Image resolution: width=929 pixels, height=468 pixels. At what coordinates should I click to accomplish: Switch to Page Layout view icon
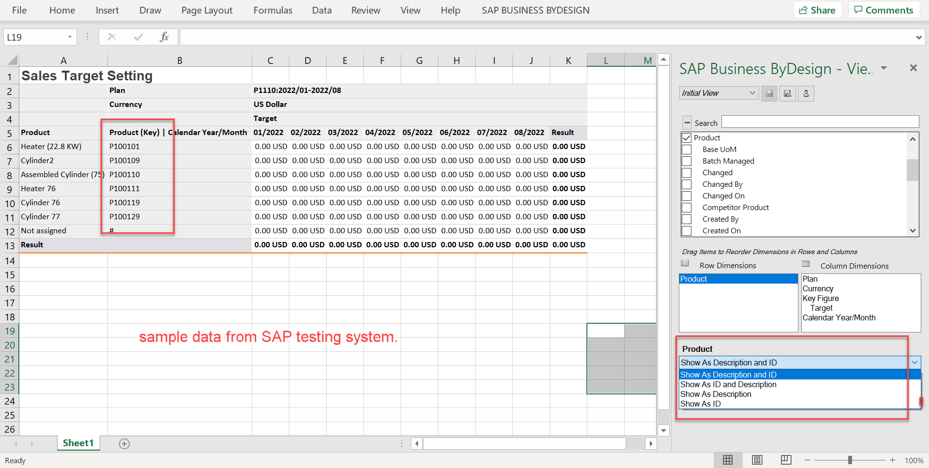757,460
